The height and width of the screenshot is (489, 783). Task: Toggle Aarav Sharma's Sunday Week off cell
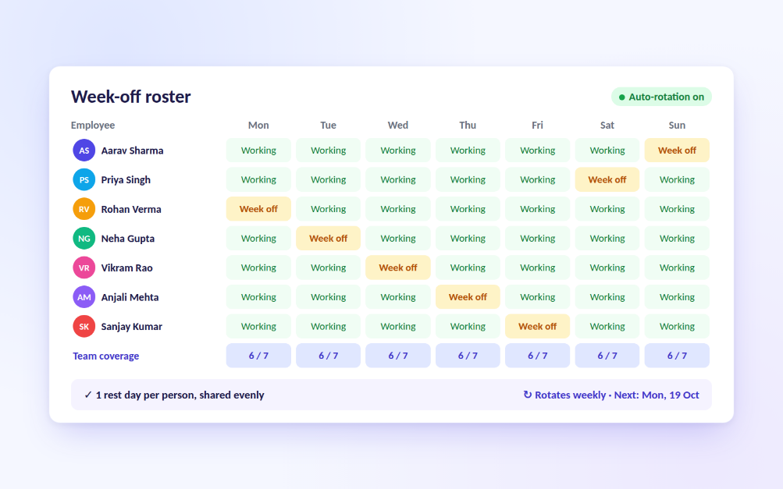click(677, 151)
